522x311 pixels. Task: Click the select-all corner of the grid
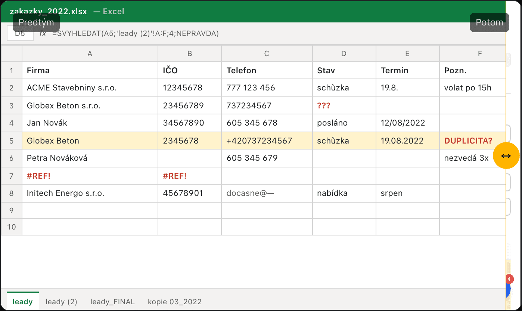point(12,53)
